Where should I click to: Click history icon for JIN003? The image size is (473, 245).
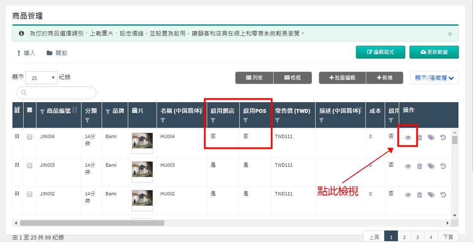pyautogui.click(x=443, y=166)
